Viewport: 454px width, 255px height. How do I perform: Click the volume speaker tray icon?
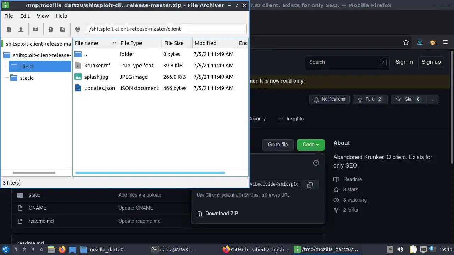(400, 249)
